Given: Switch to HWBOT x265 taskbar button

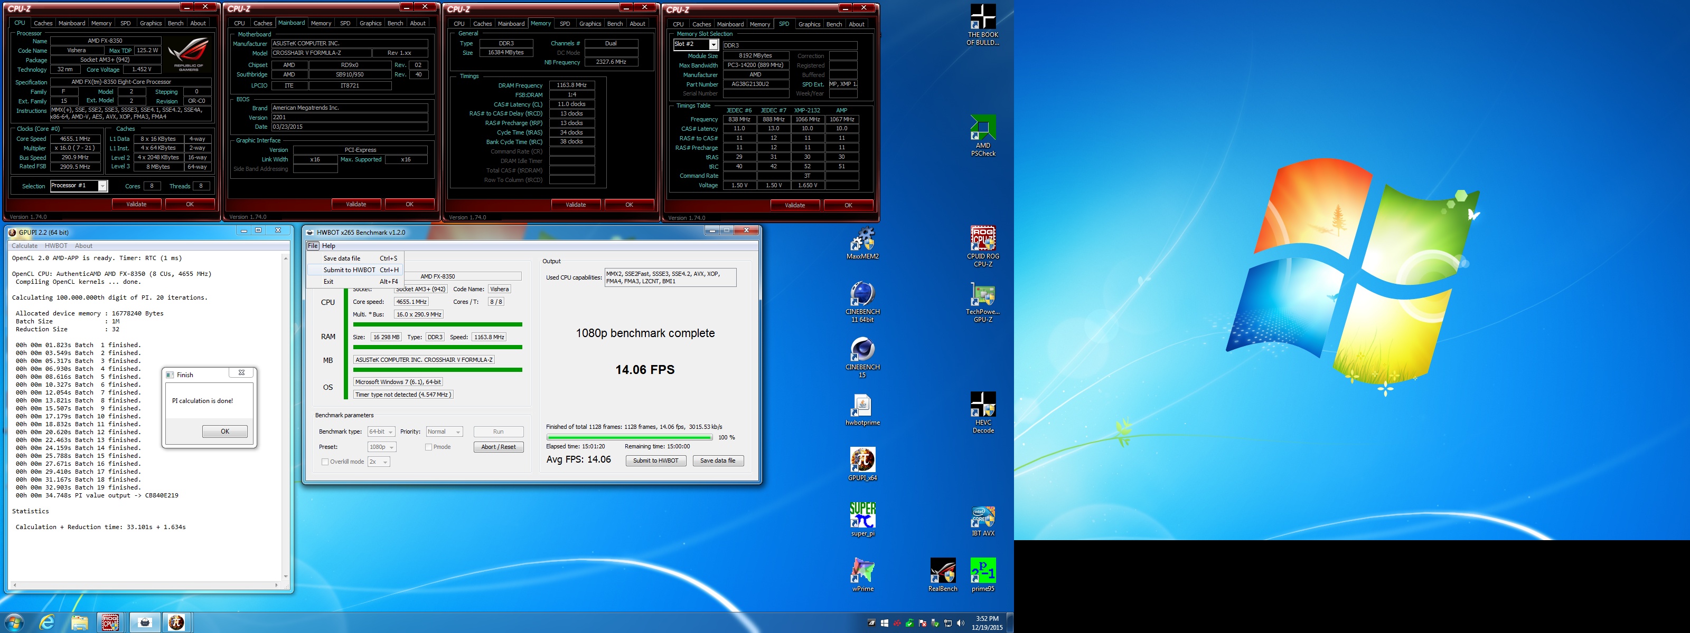Looking at the screenshot, I should tap(144, 622).
